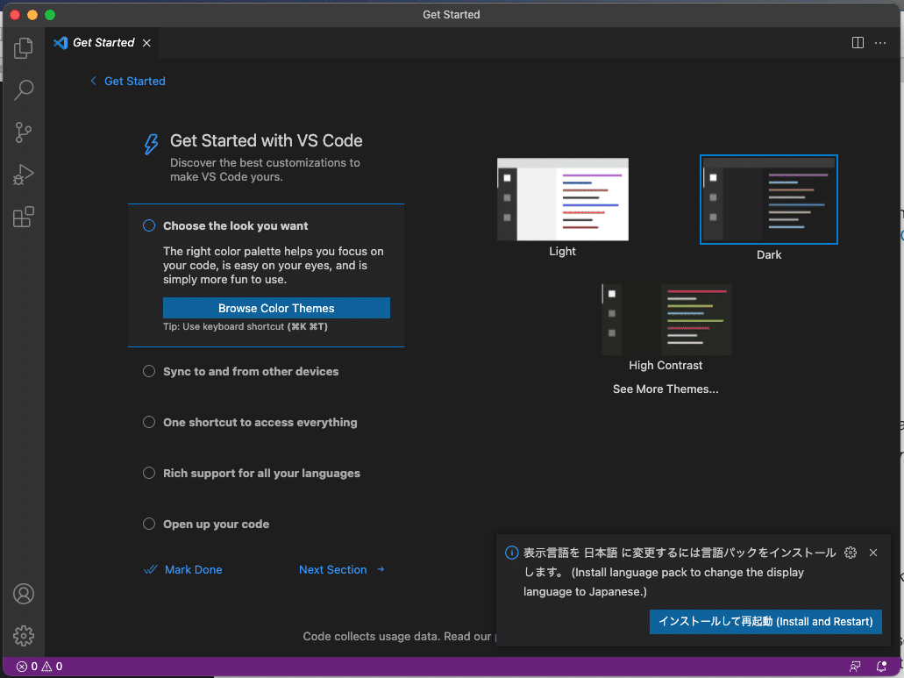Screen dimensions: 904x678
Task: Open notification settings gear icon
Action: click(x=850, y=553)
